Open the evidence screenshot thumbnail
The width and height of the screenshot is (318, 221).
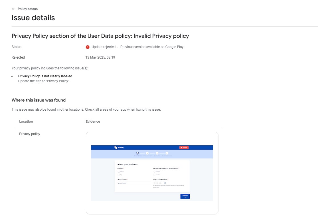point(152,173)
